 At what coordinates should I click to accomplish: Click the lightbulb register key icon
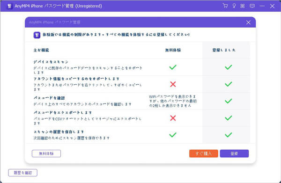234,6
